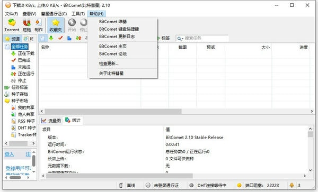Click the green downloading filter arrow icon
The width and height of the screenshot is (318, 192).
click(51, 38)
